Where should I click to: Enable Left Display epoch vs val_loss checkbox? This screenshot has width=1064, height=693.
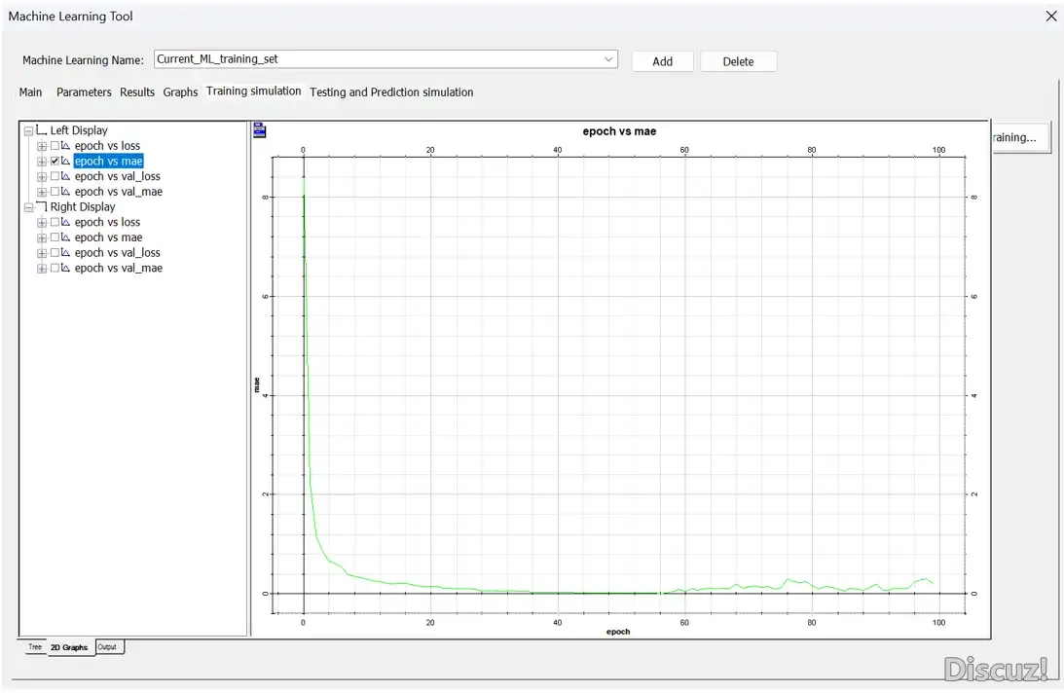point(55,176)
